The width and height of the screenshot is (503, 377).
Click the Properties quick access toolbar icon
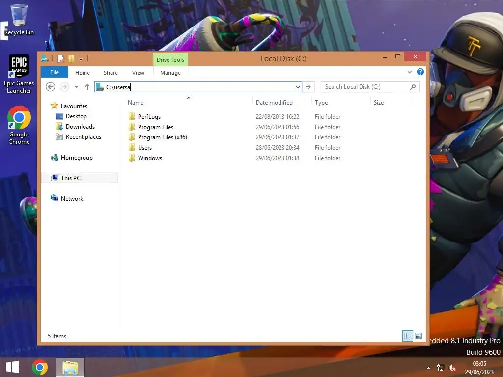(x=60, y=59)
